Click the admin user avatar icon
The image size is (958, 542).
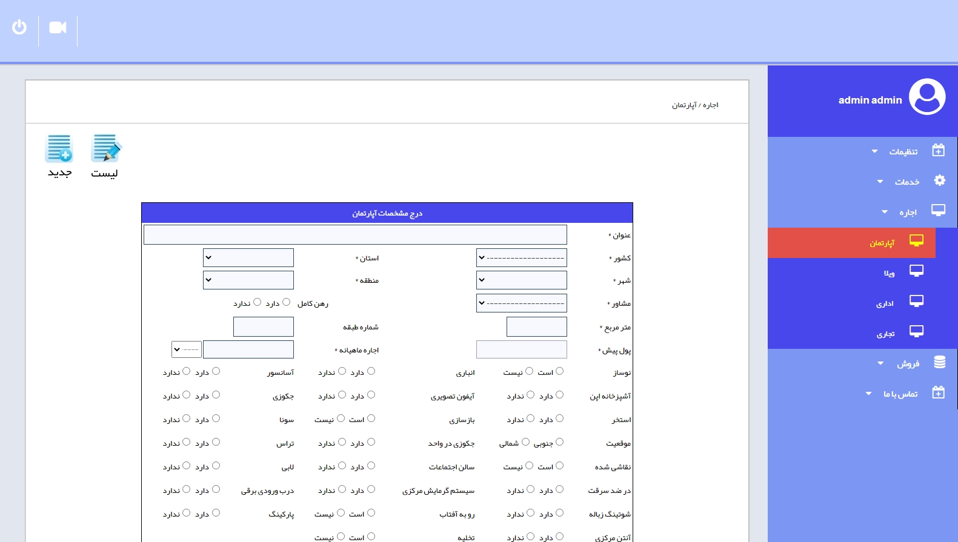click(x=926, y=97)
